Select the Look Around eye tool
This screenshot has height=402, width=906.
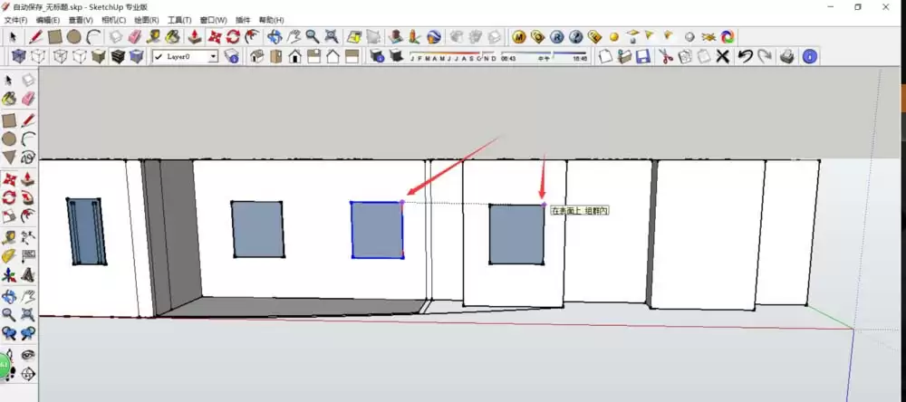[28, 354]
